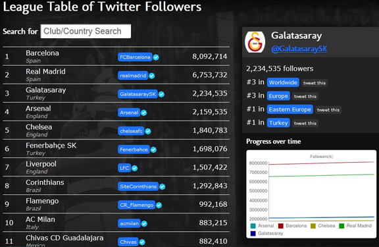Image resolution: width=379 pixels, height=247 pixels.
Task: Select the Chelsea row in table
Action: (116, 130)
